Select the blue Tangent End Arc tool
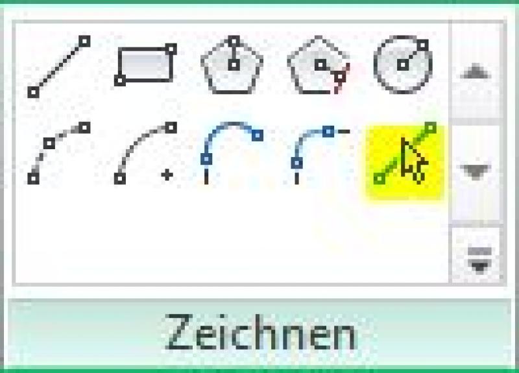 (232, 153)
